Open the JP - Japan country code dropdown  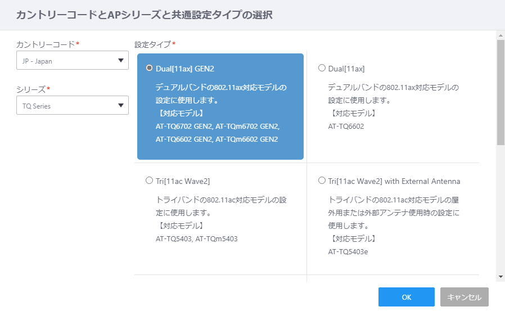(73, 60)
